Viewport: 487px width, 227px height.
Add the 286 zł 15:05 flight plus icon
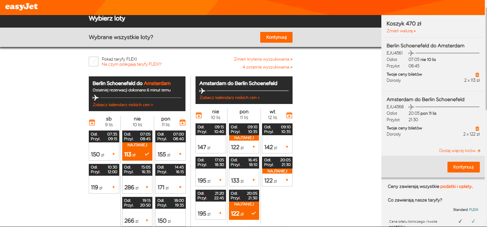coord(147,187)
